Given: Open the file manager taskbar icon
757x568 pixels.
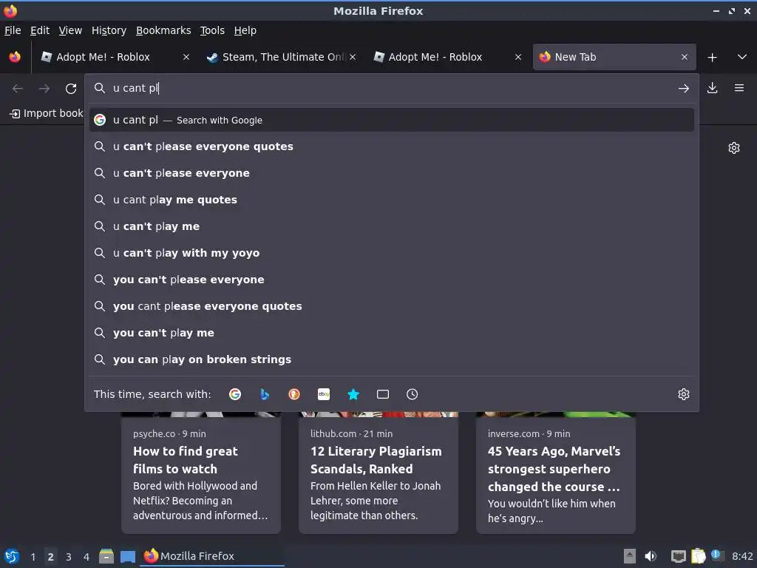Looking at the screenshot, I should click(x=106, y=556).
